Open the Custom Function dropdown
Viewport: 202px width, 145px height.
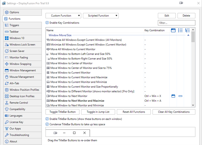click(63, 16)
